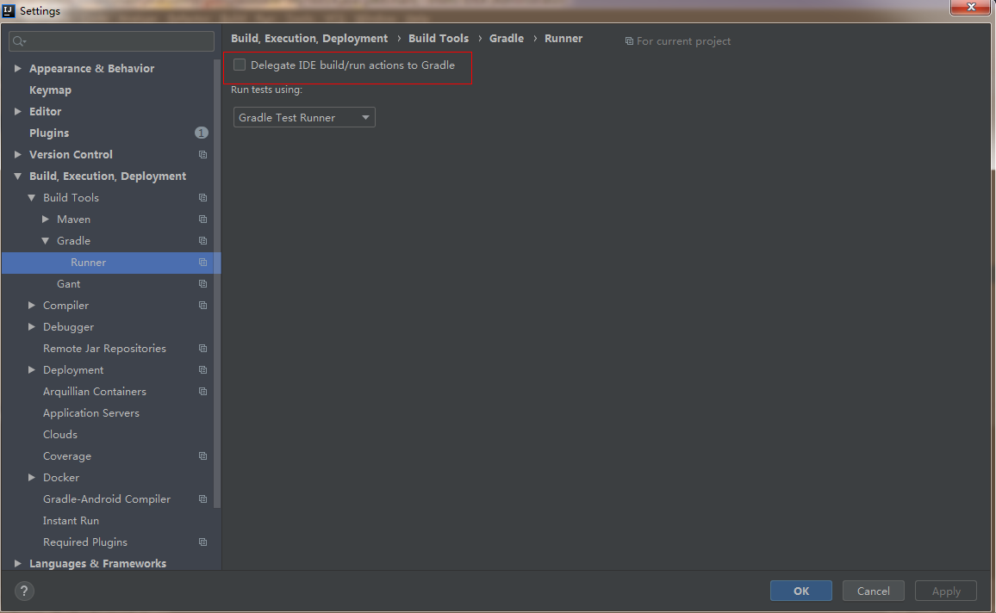Image resolution: width=996 pixels, height=613 pixels.
Task: Expand the Debugger node
Action: (x=32, y=327)
